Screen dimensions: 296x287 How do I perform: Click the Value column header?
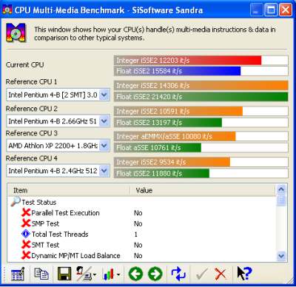pos(202,190)
